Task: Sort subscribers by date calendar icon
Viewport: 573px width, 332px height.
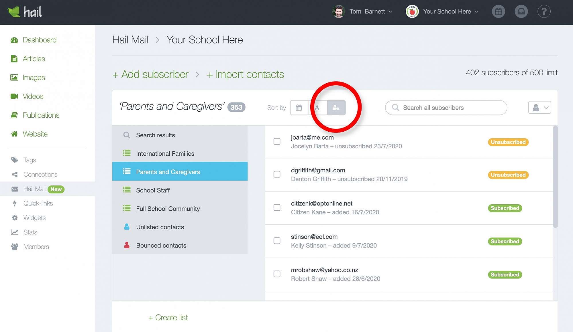Action: (x=299, y=108)
